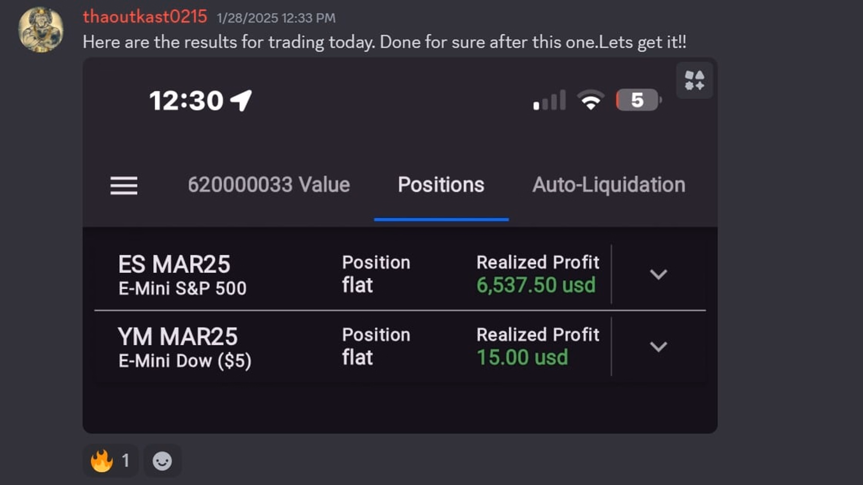Viewport: 863px width, 485px height.
Task: Add a fire emoji reaction
Action: coord(110,461)
